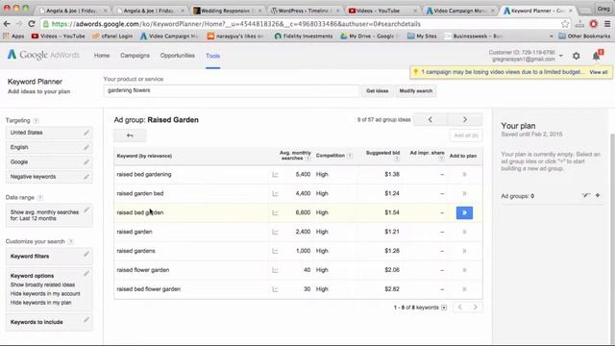The image size is (615, 346).
Task: Open the AdWords settings gear
Action: click(x=577, y=56)
